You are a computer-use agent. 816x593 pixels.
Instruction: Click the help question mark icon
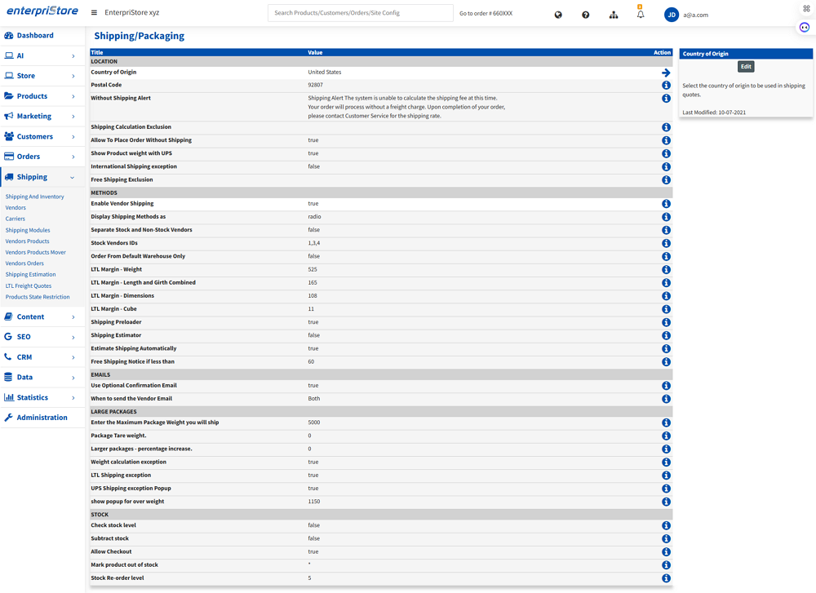coord(585,15)
